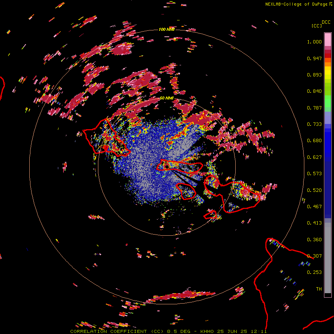Click the 0.680 color scale value
The height and width of the screenshot is (334, 334).
(x=314, y=141)
